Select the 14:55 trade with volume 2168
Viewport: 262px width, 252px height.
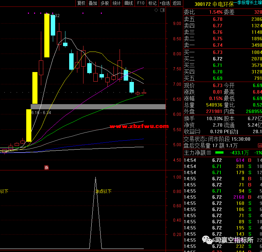[x=222, y=197]
